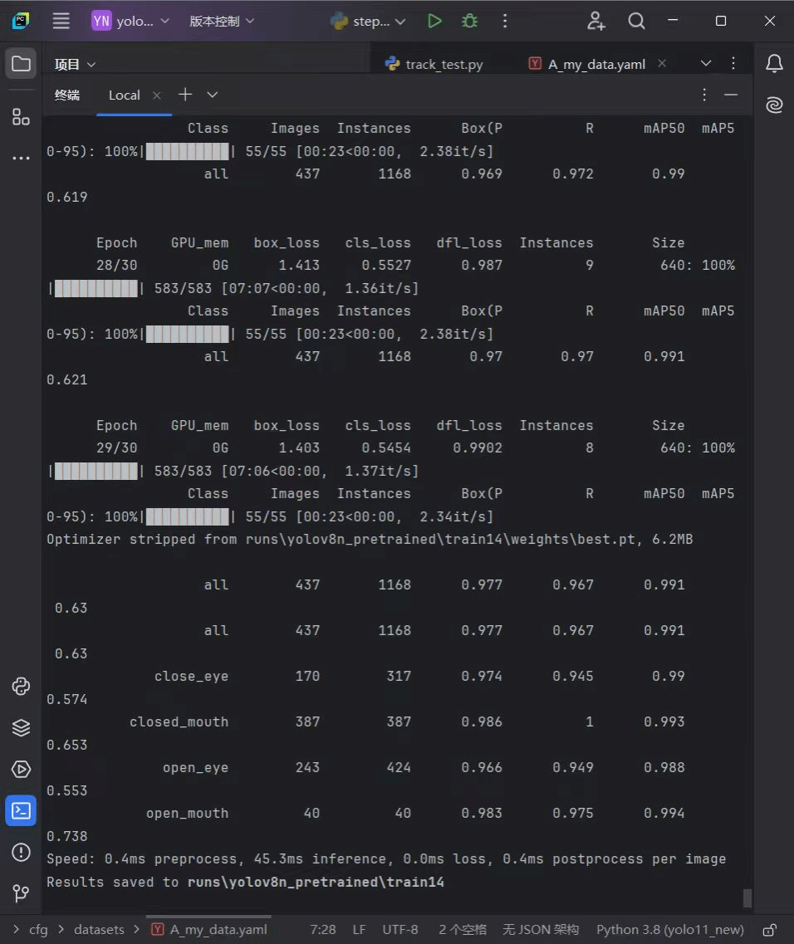Run the current configuration with the play button
The width and height of the screenshot is (794, 944).
(434, 21)
